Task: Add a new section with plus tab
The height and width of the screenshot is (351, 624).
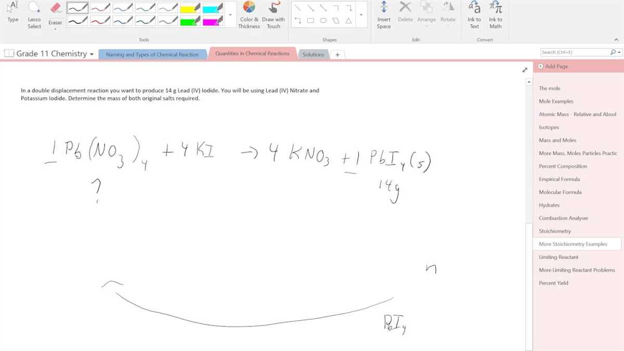Action: (337, 55)
